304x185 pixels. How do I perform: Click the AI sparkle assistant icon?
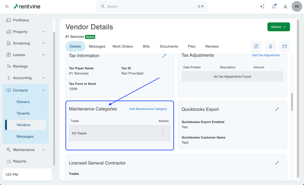click(x=262, y=6)
